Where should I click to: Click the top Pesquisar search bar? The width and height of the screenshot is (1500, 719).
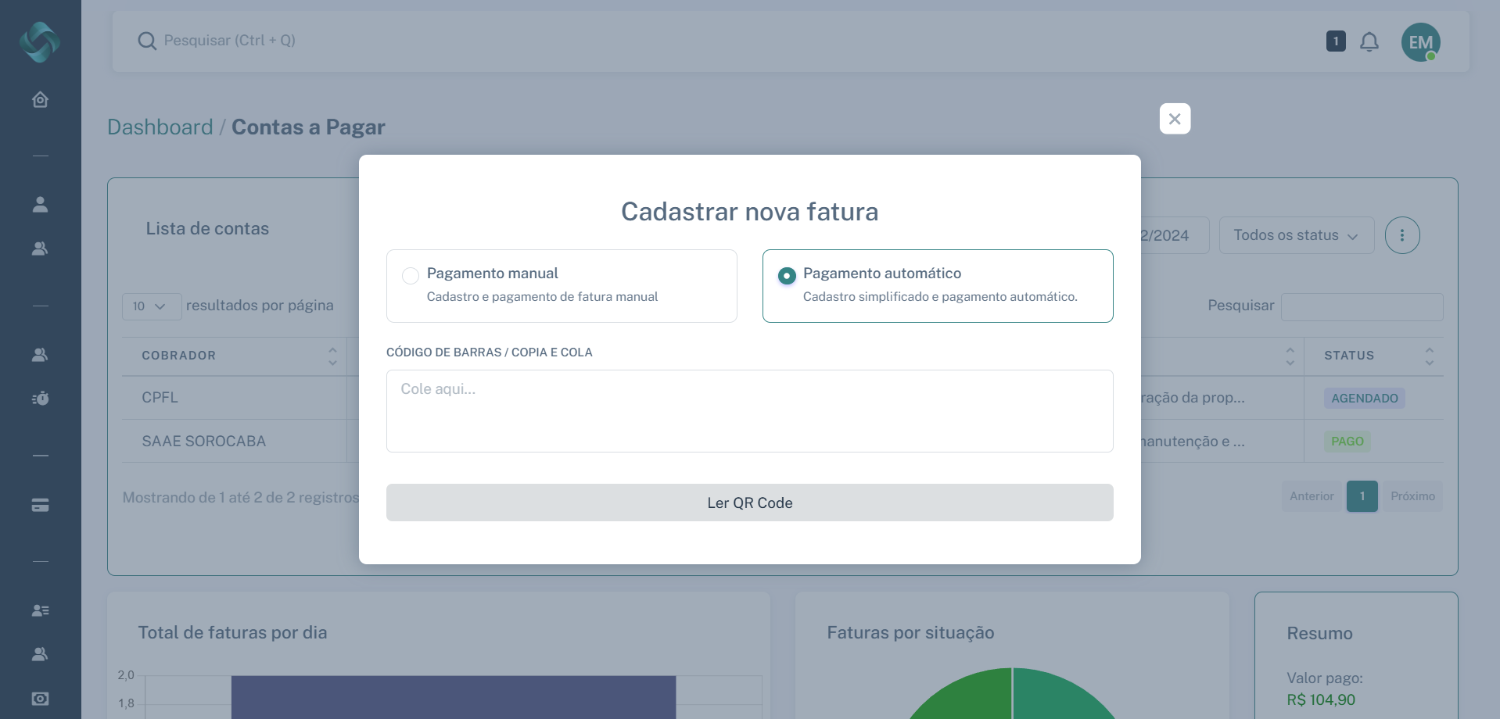point(469,41)
